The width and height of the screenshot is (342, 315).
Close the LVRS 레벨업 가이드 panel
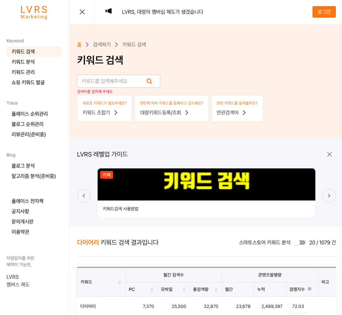[x=329, y=154]
